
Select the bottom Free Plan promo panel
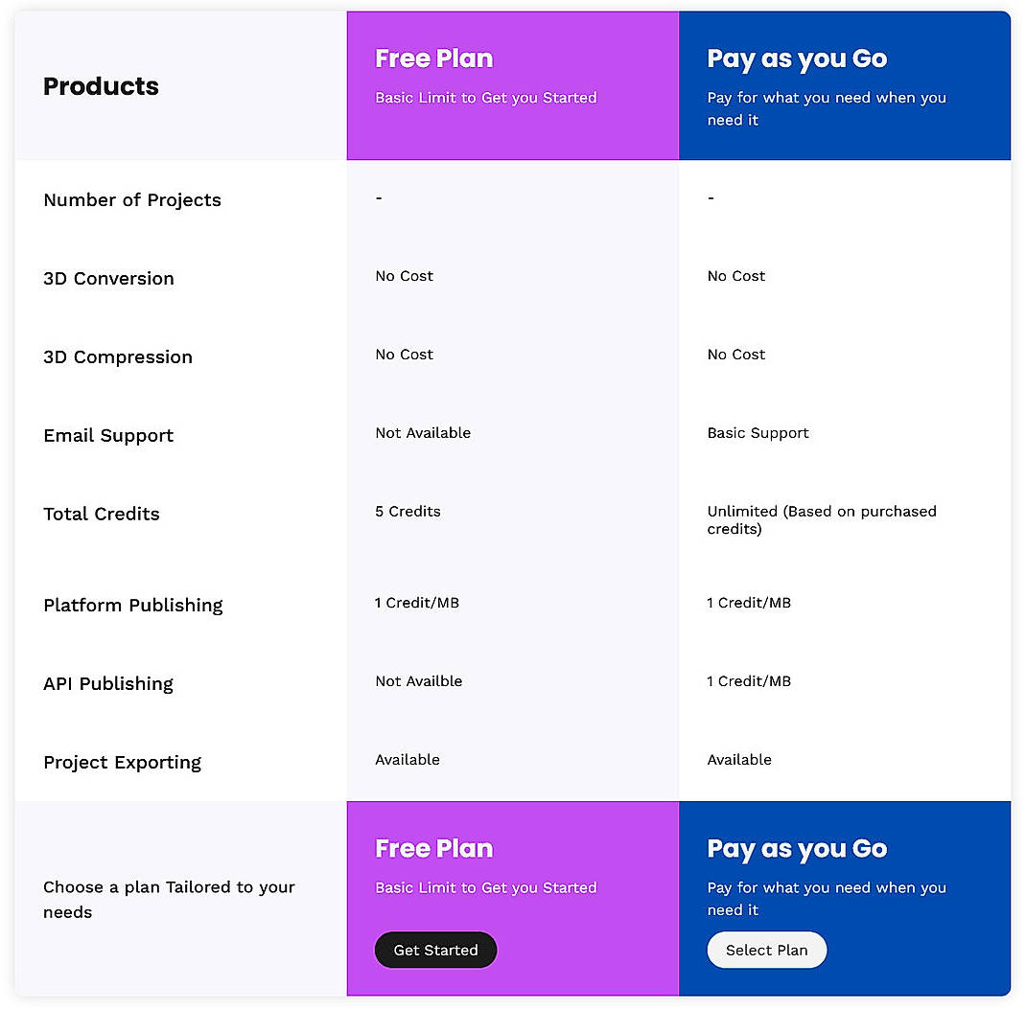[x=512, y=898]
